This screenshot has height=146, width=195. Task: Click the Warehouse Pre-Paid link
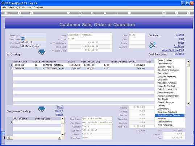click(x=173, y=50)
